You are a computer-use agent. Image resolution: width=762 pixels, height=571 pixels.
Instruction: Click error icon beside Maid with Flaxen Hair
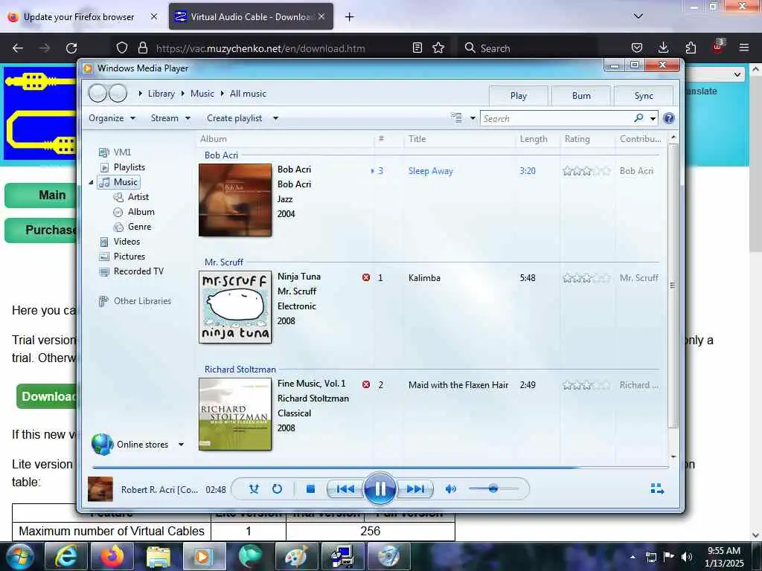[366, 384]
